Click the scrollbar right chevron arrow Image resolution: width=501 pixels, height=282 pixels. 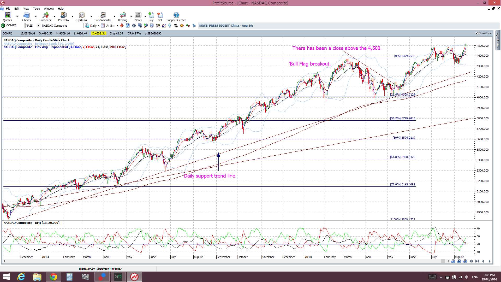[448, 261]
